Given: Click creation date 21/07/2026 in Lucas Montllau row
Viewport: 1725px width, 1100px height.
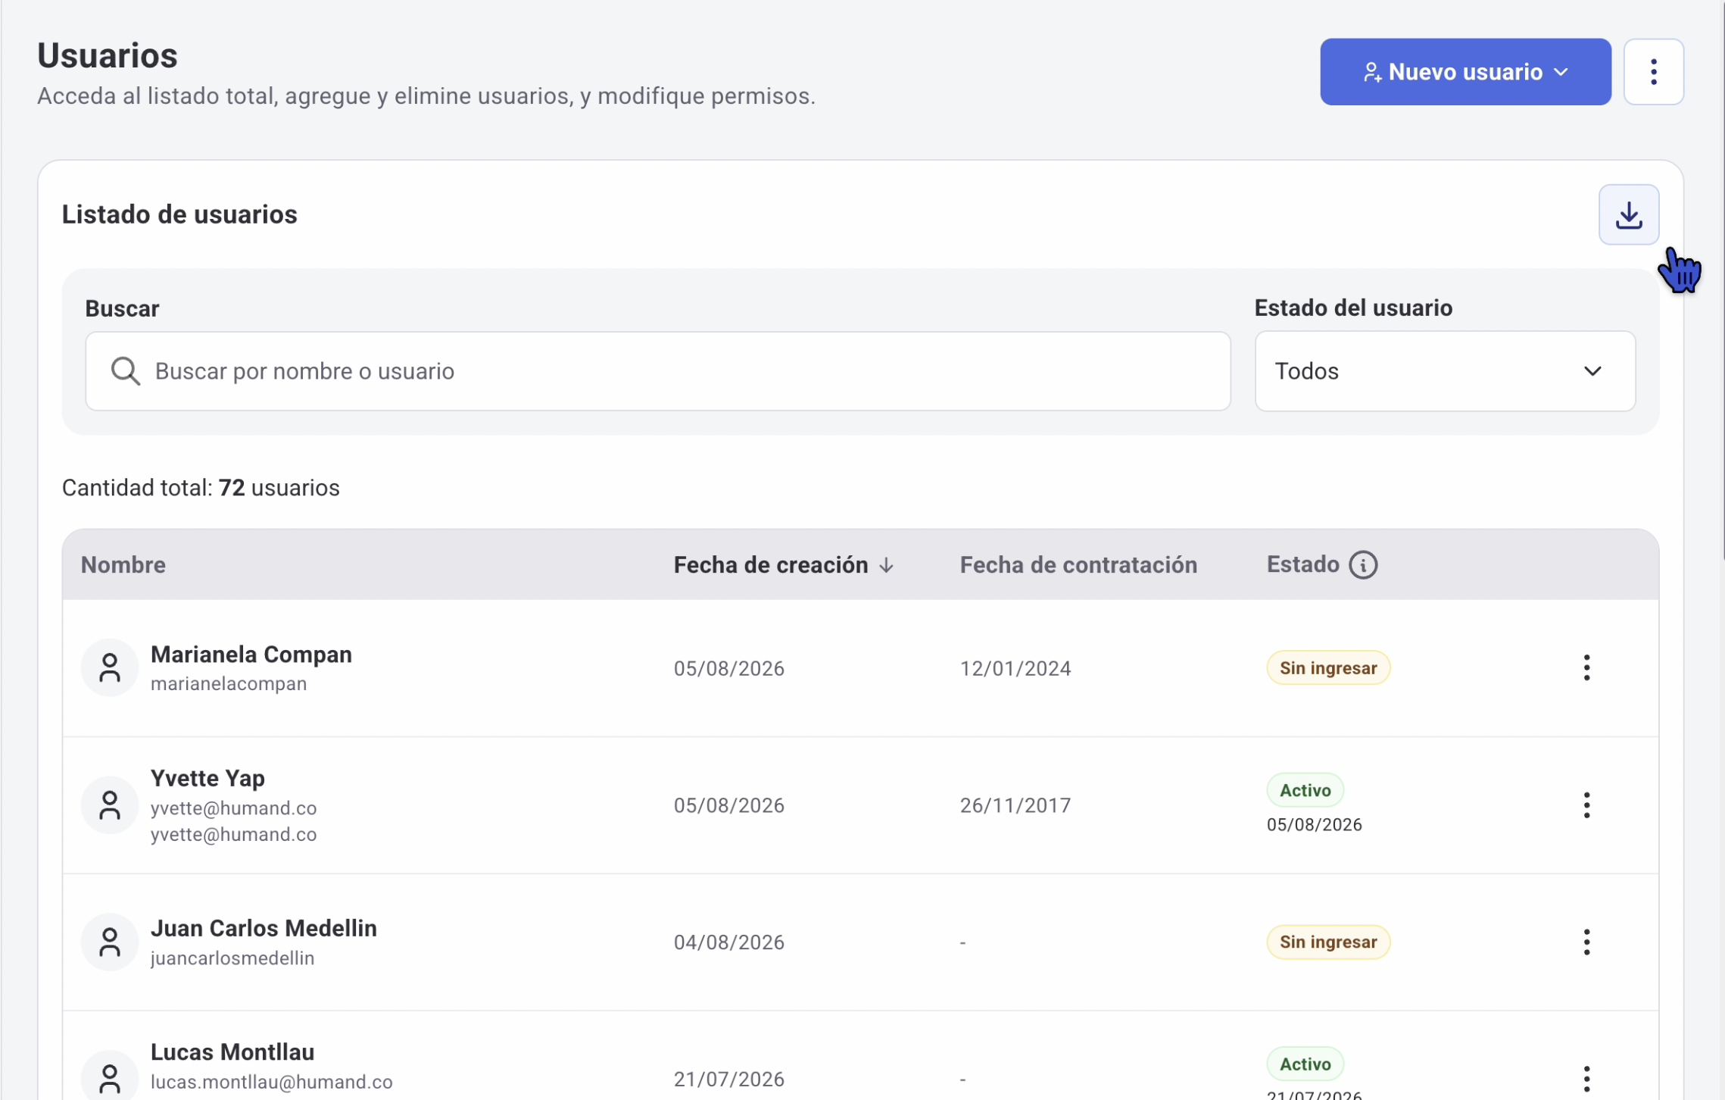Looking at the screenshot, I should pyautogui.click(x=728, y=1079).
